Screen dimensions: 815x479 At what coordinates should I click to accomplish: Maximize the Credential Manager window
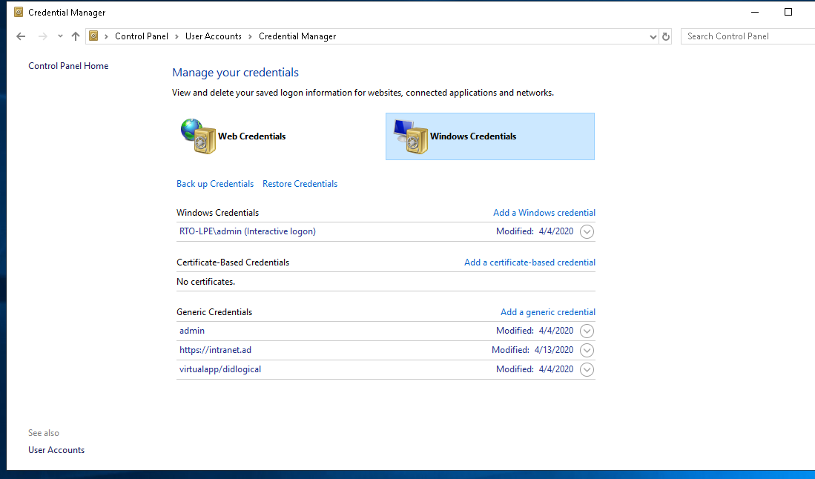tap(788, 12)
